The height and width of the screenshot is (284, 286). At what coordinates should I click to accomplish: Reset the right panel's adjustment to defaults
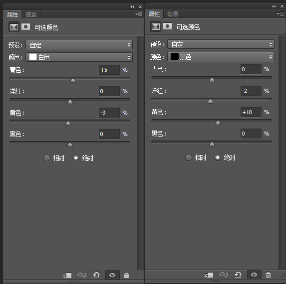(238, 275)
